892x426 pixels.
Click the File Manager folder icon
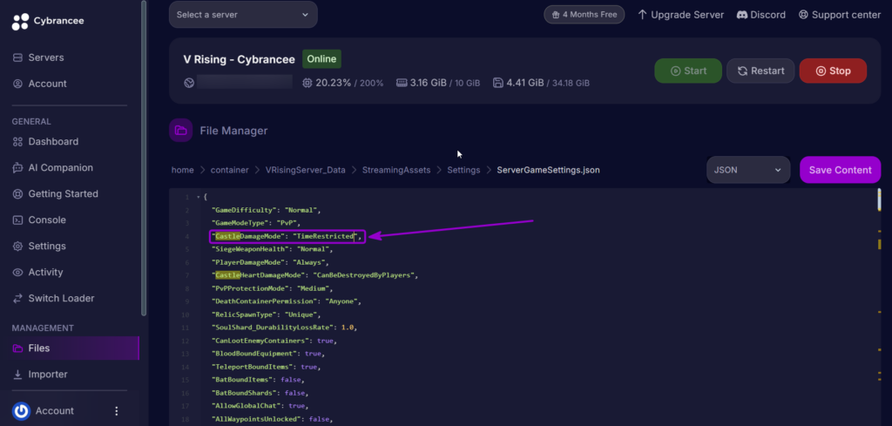(x=181, y=131)
